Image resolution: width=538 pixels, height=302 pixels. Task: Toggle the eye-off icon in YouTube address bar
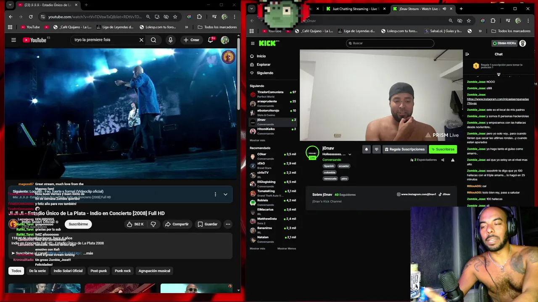click(166, 17)
